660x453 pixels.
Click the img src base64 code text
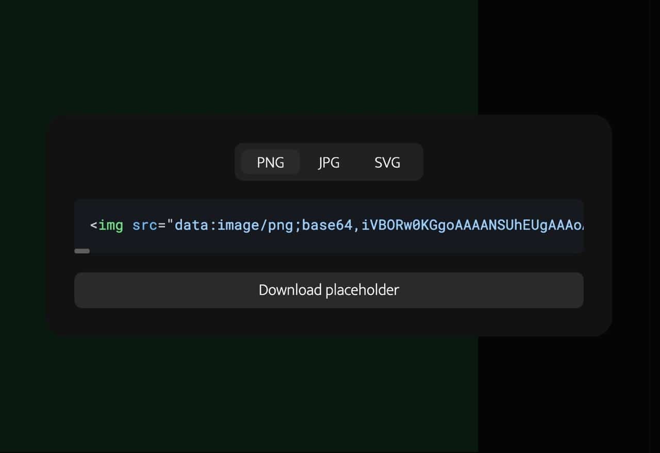[337, 225]
